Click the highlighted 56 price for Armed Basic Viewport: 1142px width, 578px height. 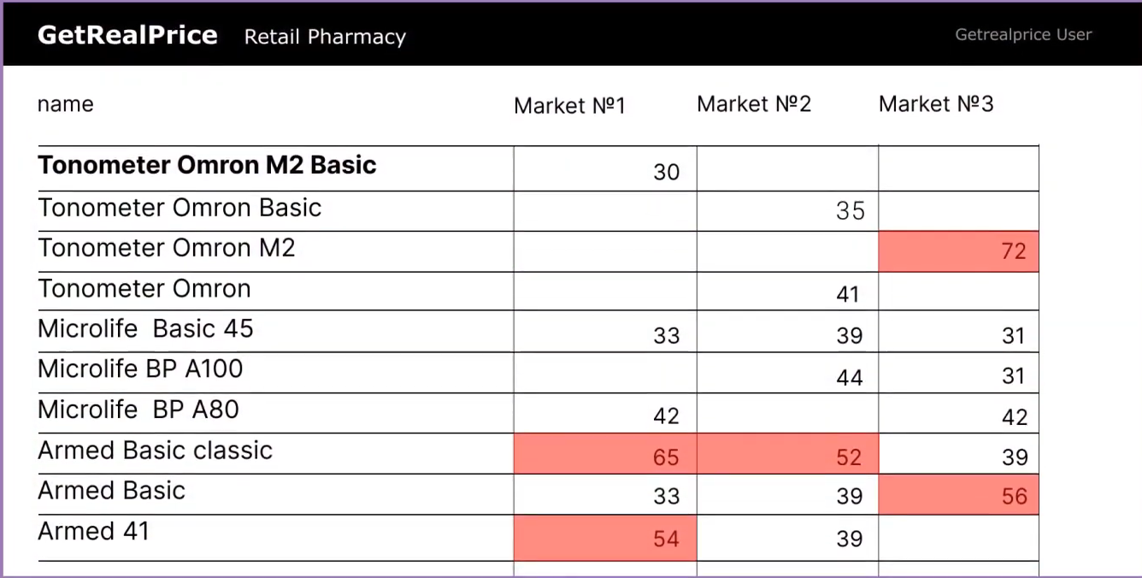(958, 494)
